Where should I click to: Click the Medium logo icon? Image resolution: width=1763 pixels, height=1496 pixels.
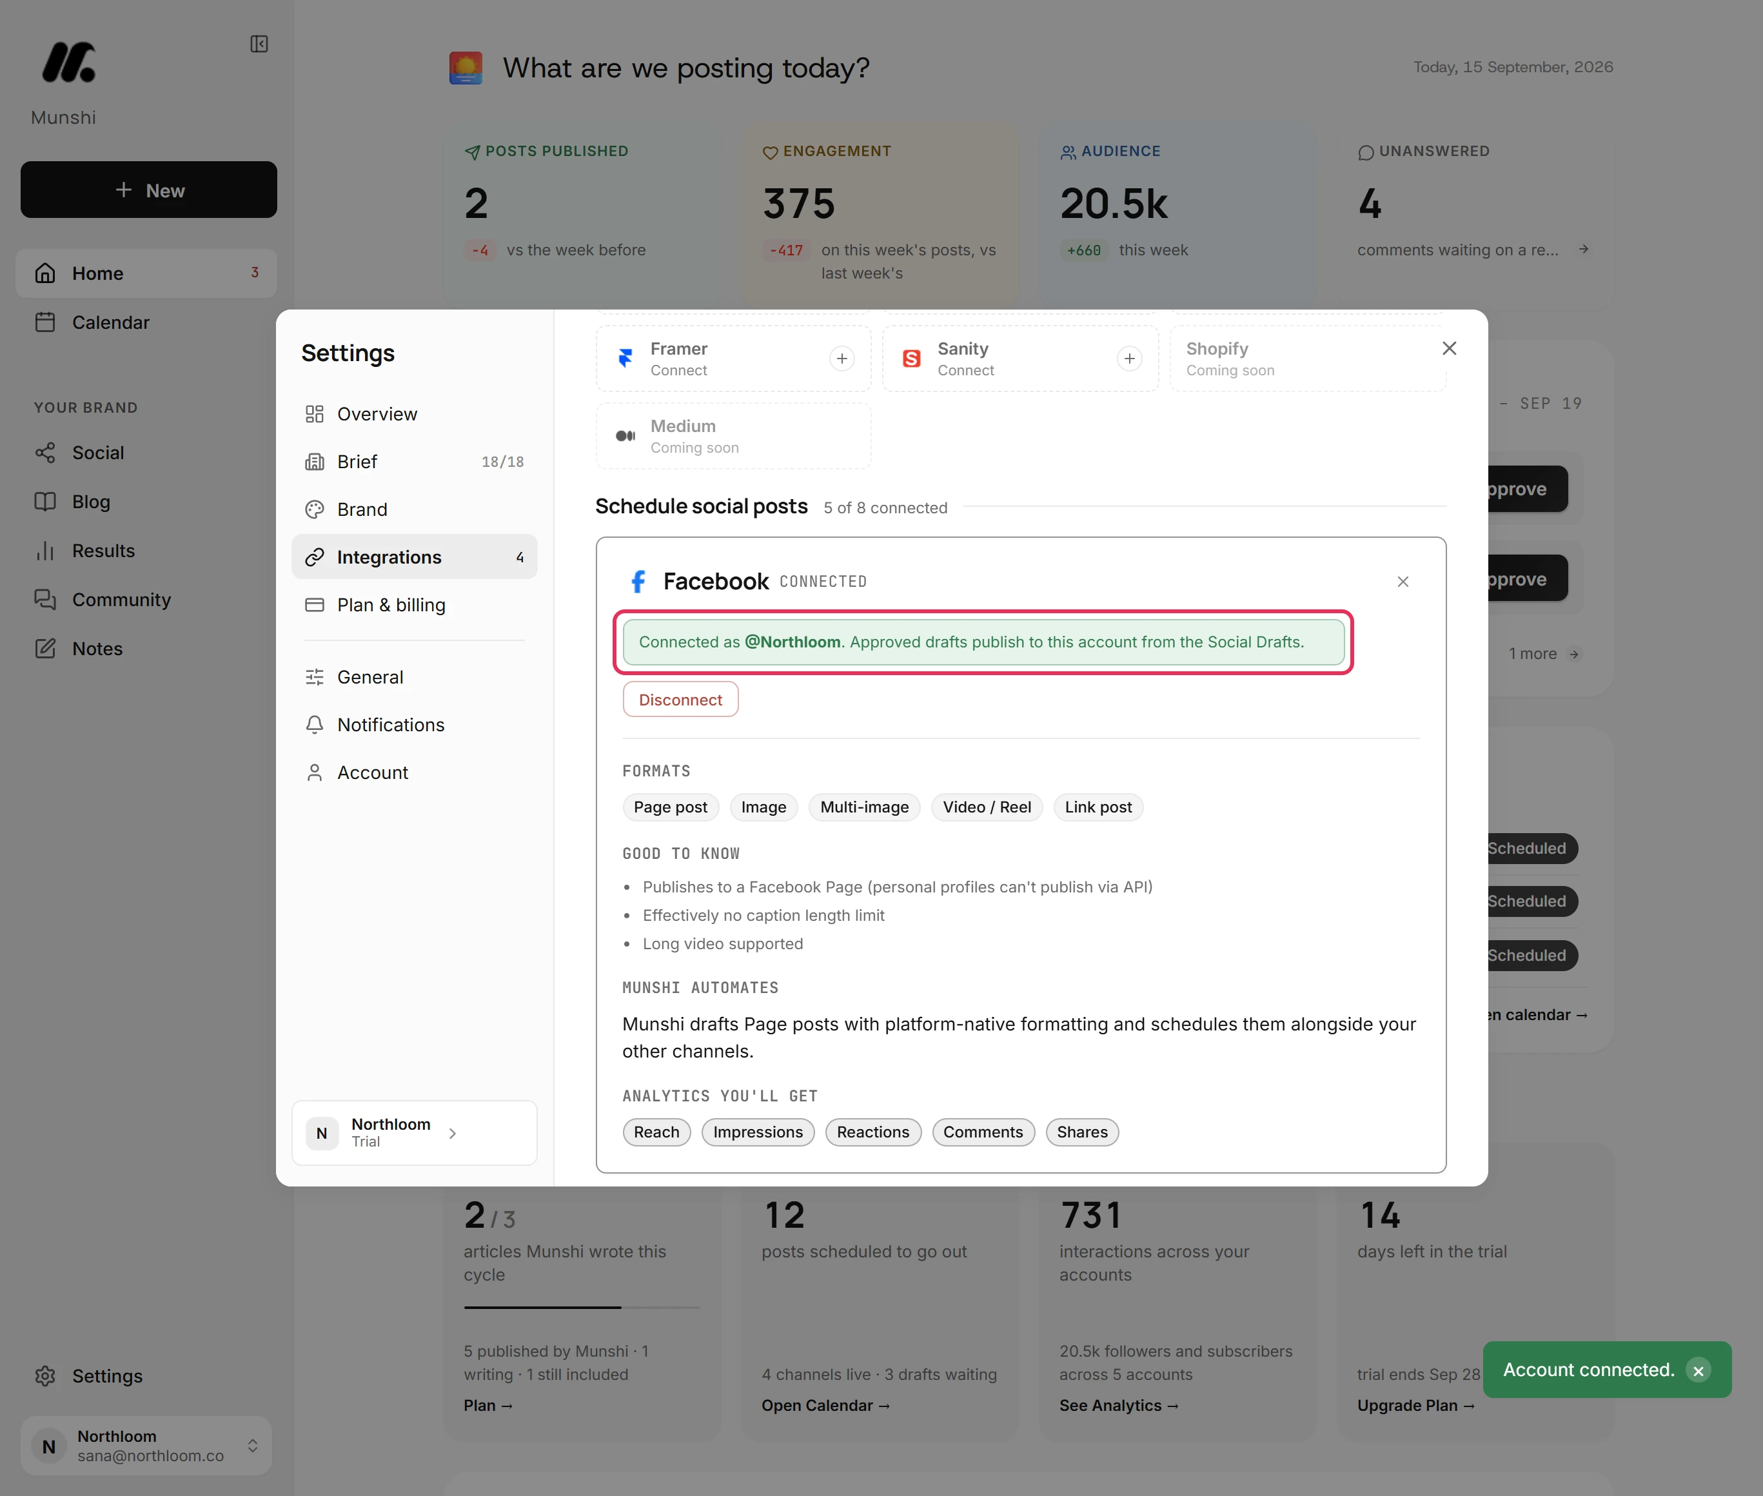point(626,436)
